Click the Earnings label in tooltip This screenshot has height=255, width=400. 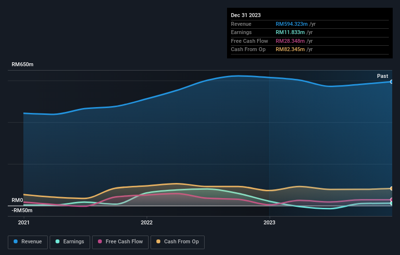point(241,32)
